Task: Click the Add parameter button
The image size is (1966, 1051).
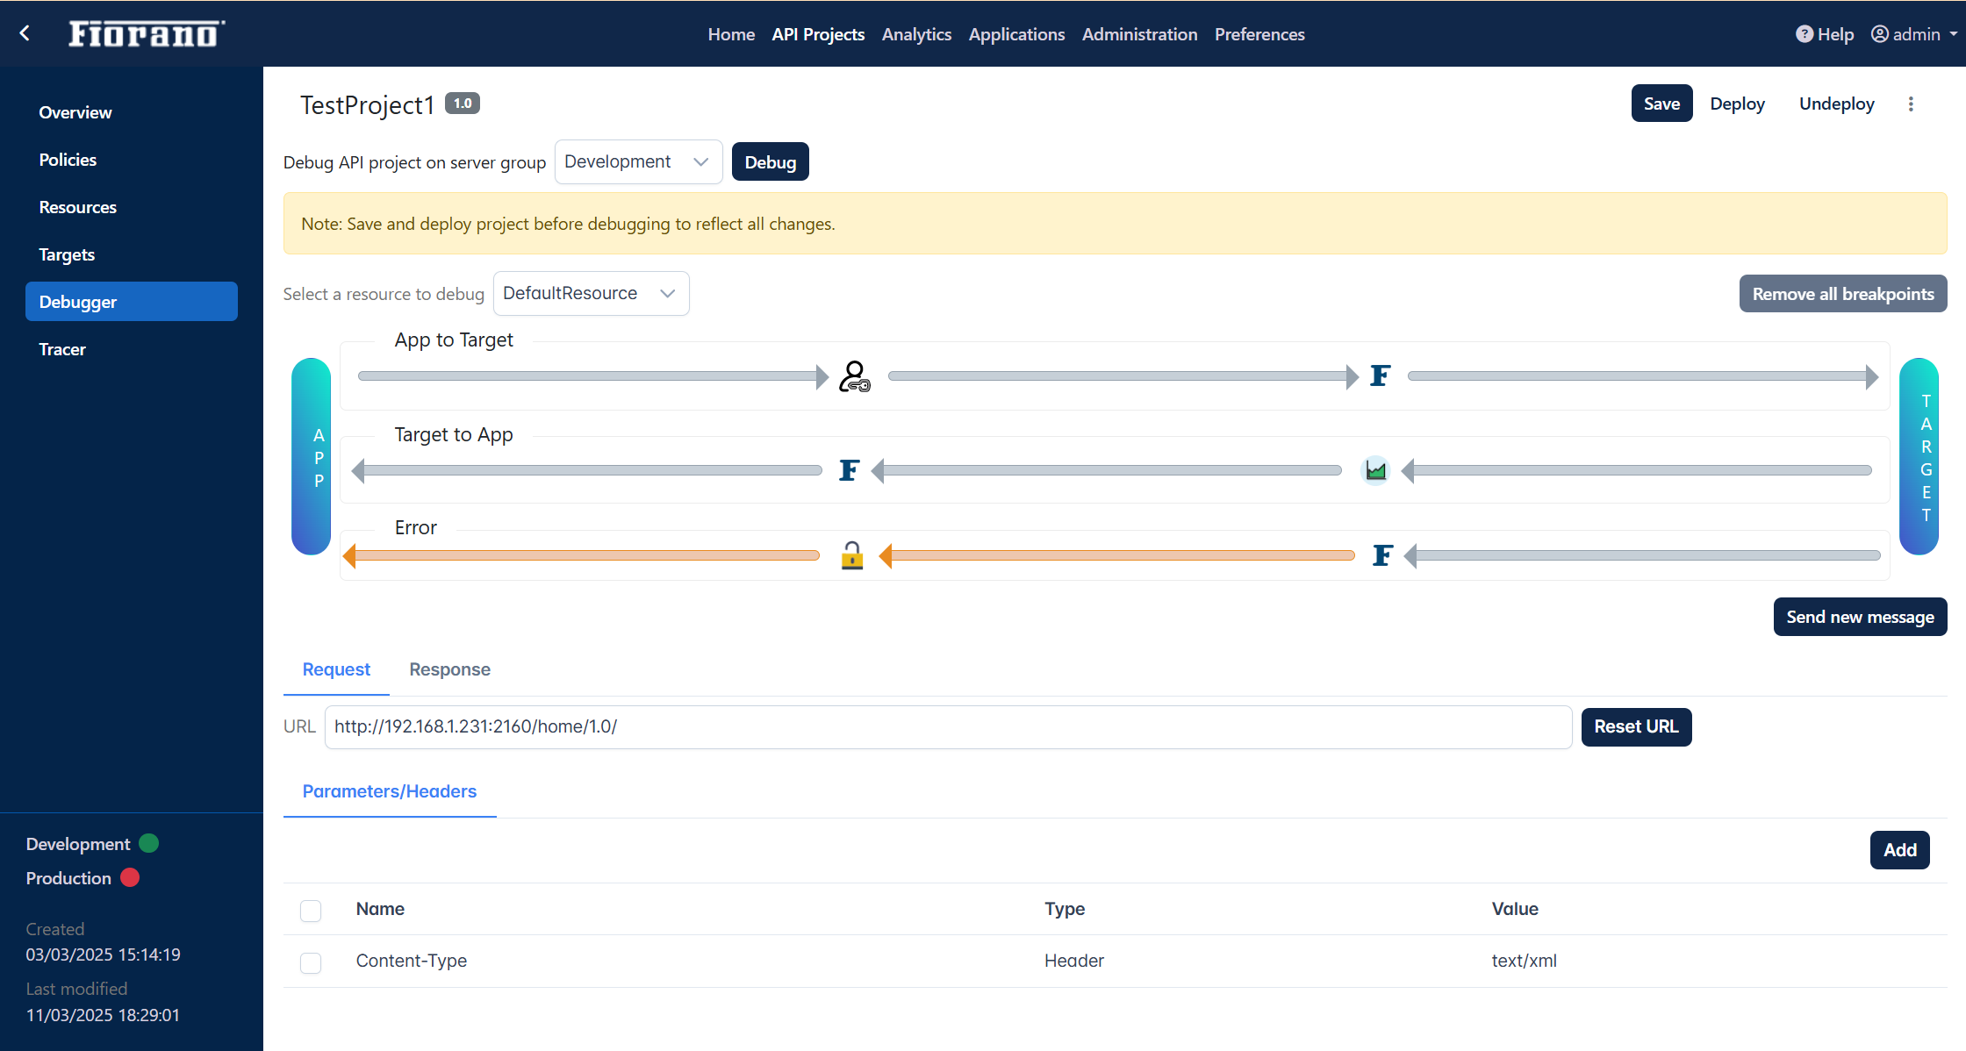Action: [1900, 850]
